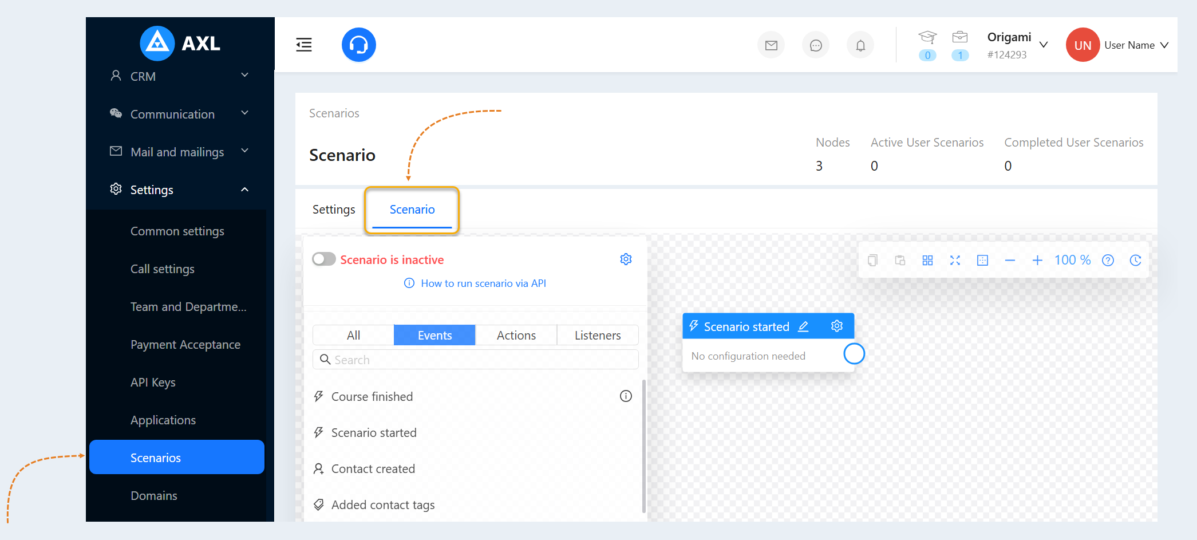Screen dimensions: 1197x540
Task: Click the output connector circle on Scenario started node
Action: point(854,354)
